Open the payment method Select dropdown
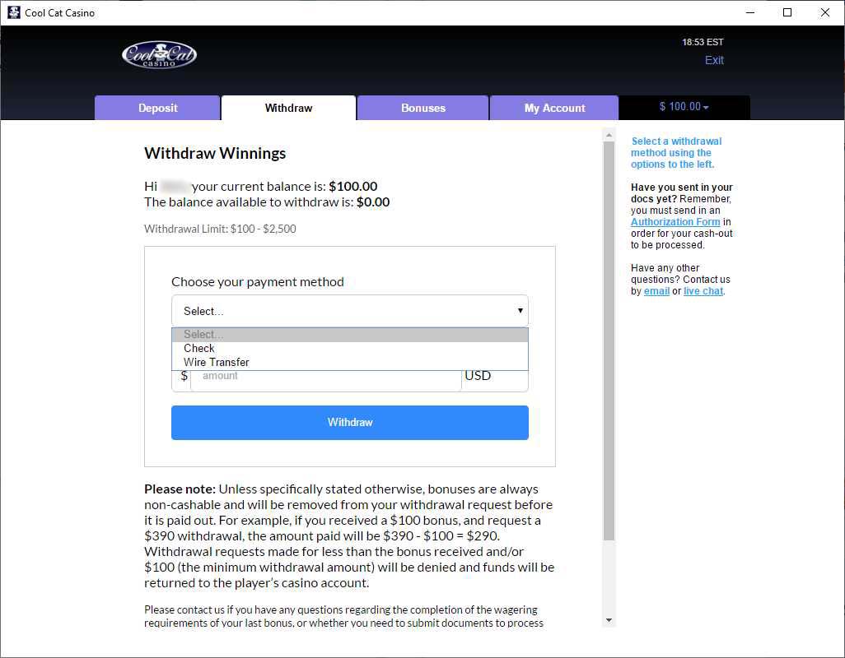The height and width of the screenshot is (658, 845). (350, 310)
